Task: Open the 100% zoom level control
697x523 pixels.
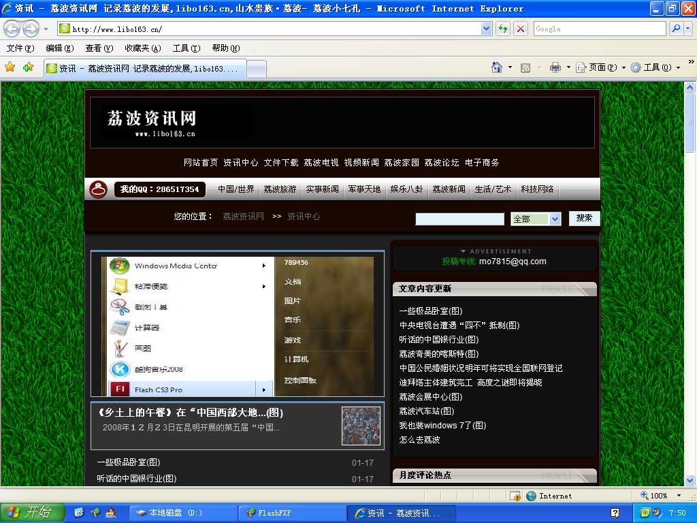Action: click(x=660, y=496)
